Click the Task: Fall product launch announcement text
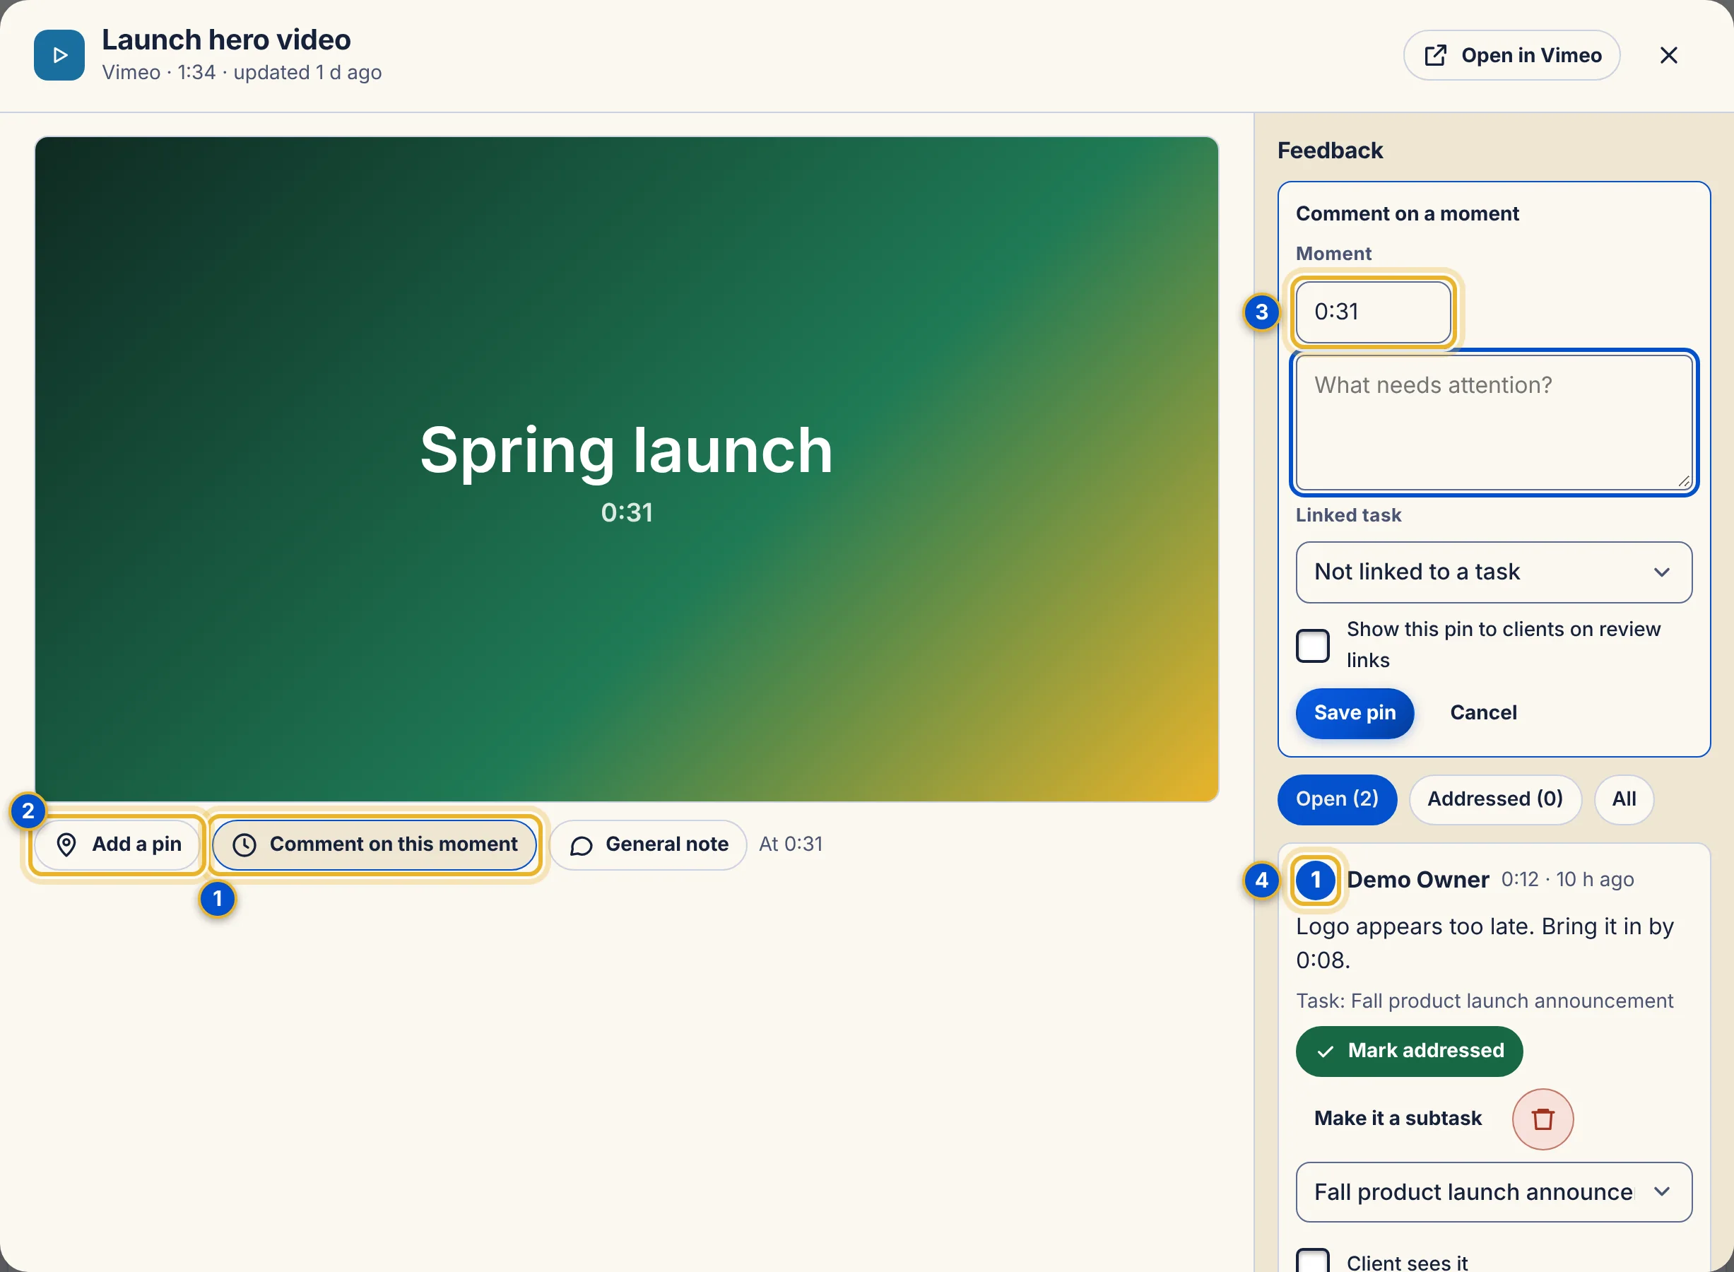This screenshot has height=1272, width=1734. (1484, 1001)
